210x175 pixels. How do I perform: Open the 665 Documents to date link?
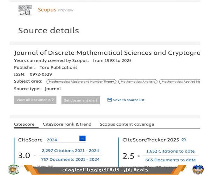(x=170, y=160)
